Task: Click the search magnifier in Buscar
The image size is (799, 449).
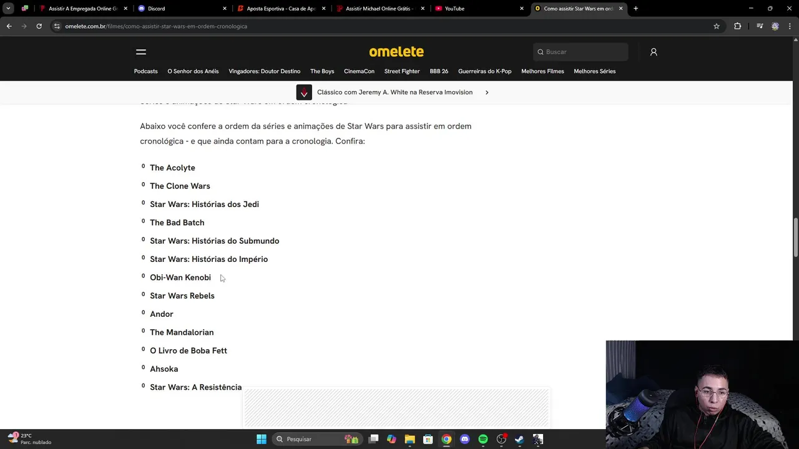Action: pyautogui.click(x=541, y=52)
